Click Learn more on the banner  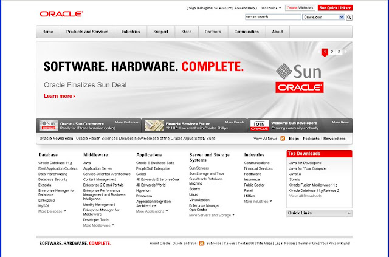tap(60, 96)
